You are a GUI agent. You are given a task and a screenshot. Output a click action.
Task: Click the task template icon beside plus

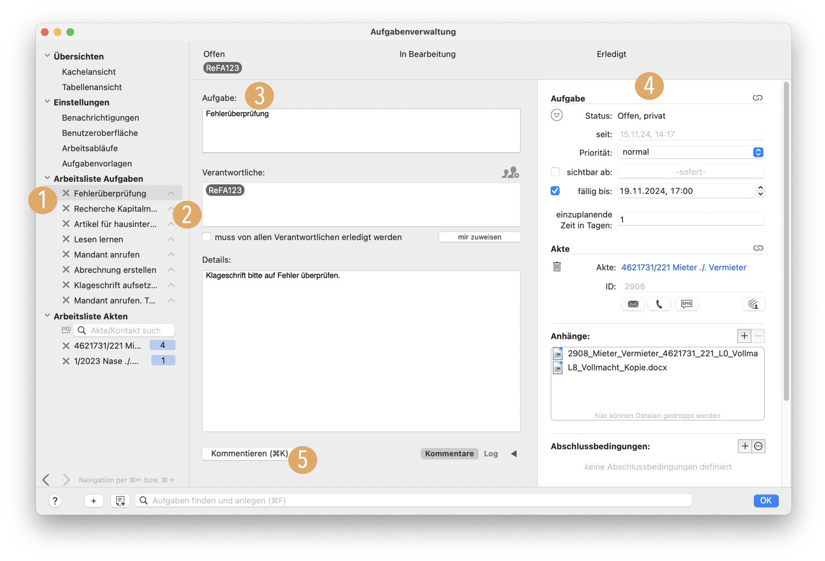pos(120,501)
